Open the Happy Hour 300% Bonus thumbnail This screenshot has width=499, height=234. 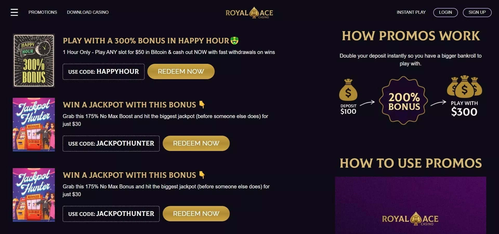point(34,60)
